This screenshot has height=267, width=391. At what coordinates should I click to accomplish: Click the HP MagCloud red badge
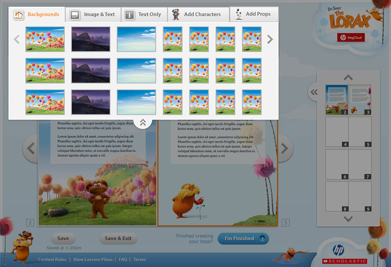[351, 38]
